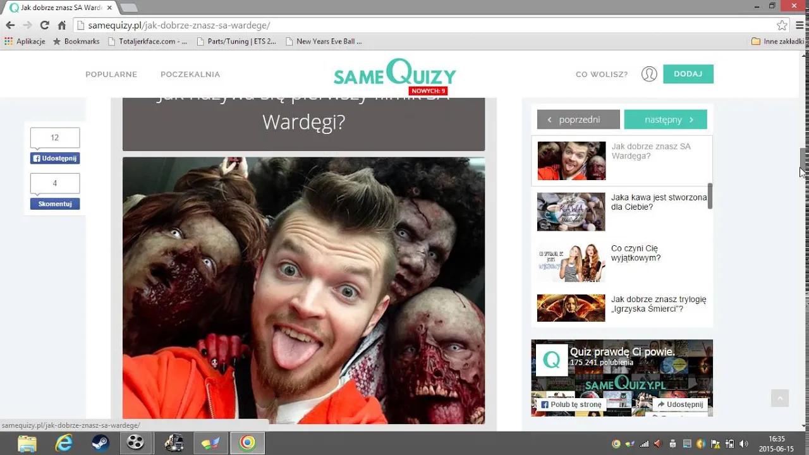This screenshot has height=455, width=809.
Task: Check the network signal bars tray icon
Action: 644,444
